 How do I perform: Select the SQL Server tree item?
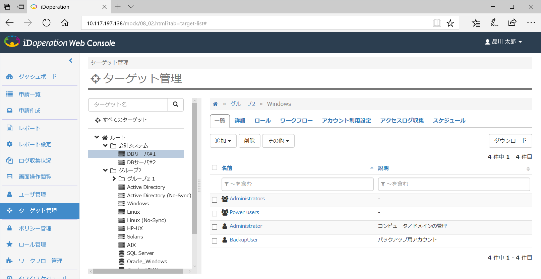point(140,253)
